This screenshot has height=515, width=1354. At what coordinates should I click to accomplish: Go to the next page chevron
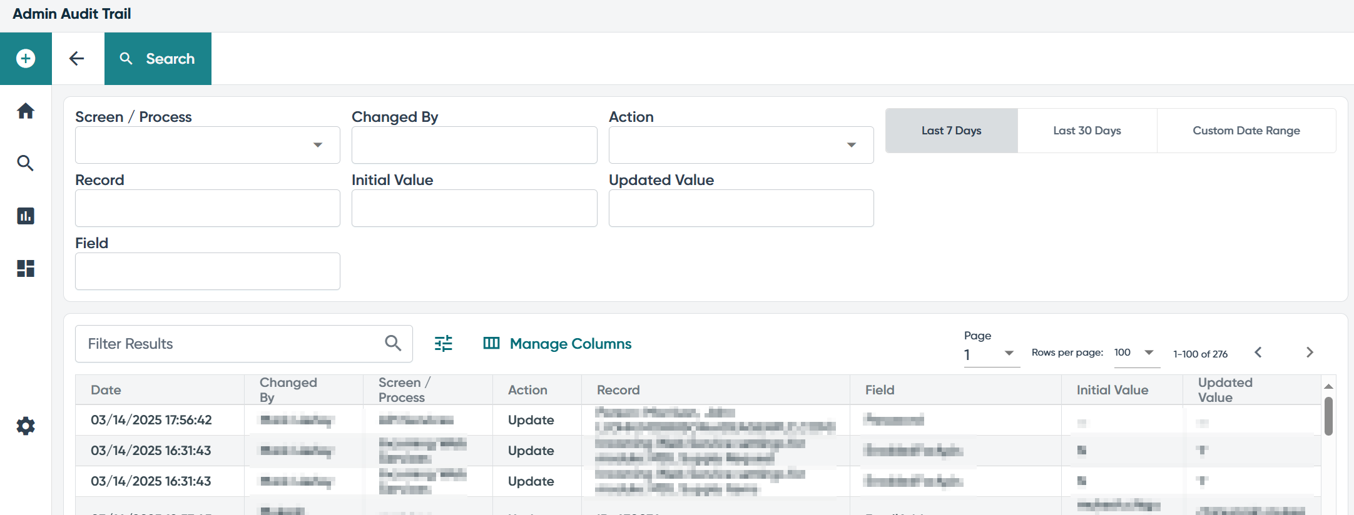(1310, 352)
